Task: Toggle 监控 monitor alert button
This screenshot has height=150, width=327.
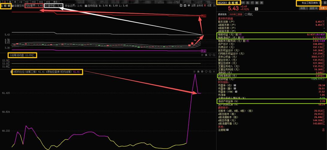Action: pyautogui.click(x=313, y=8)
